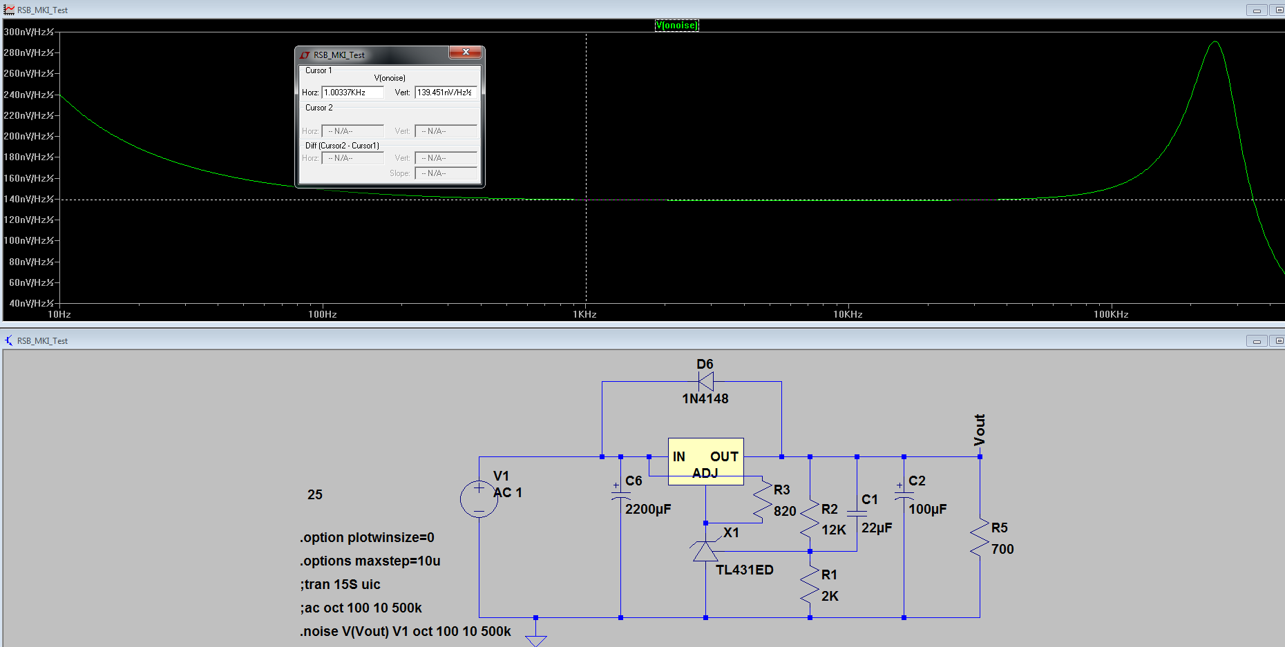Image resolution: width=1285 pixels, height=647 pixels.
Task: Select the R5 load resistor symbol
Action: pyautogui.click(x=980, y=538)
